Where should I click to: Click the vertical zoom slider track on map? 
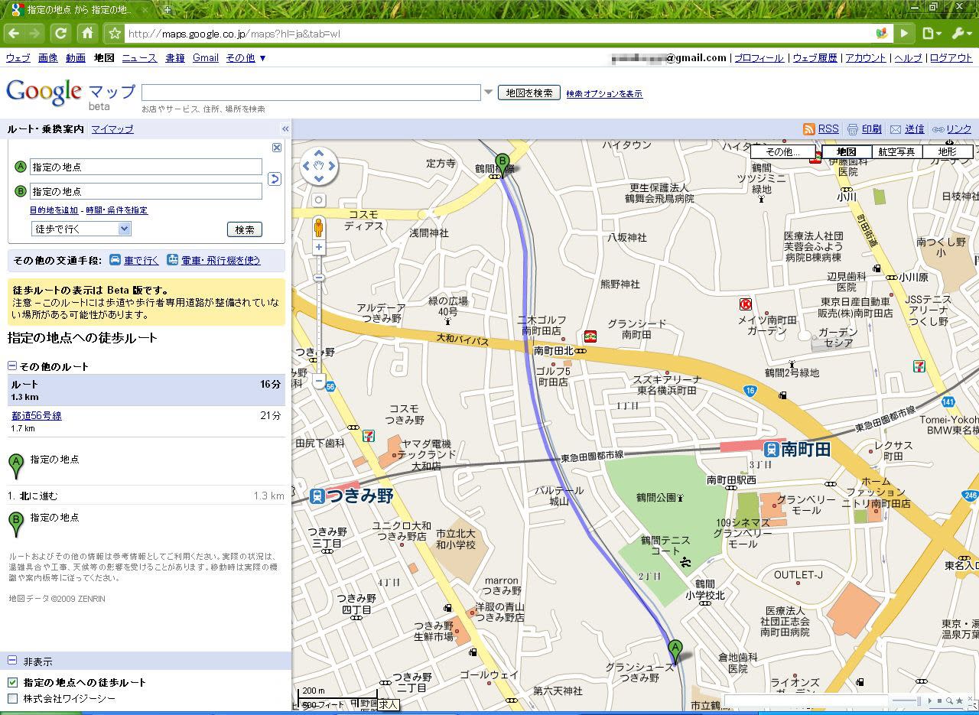pos(319,321)
